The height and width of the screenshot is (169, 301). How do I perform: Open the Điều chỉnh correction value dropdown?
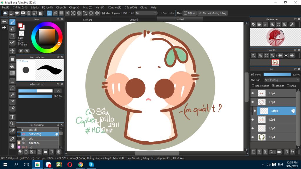[x=146, y=13]
